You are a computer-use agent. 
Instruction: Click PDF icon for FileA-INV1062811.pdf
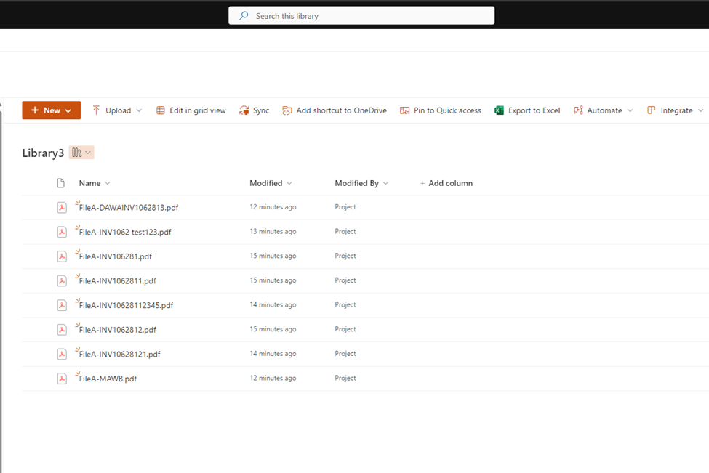pos(62,280)
